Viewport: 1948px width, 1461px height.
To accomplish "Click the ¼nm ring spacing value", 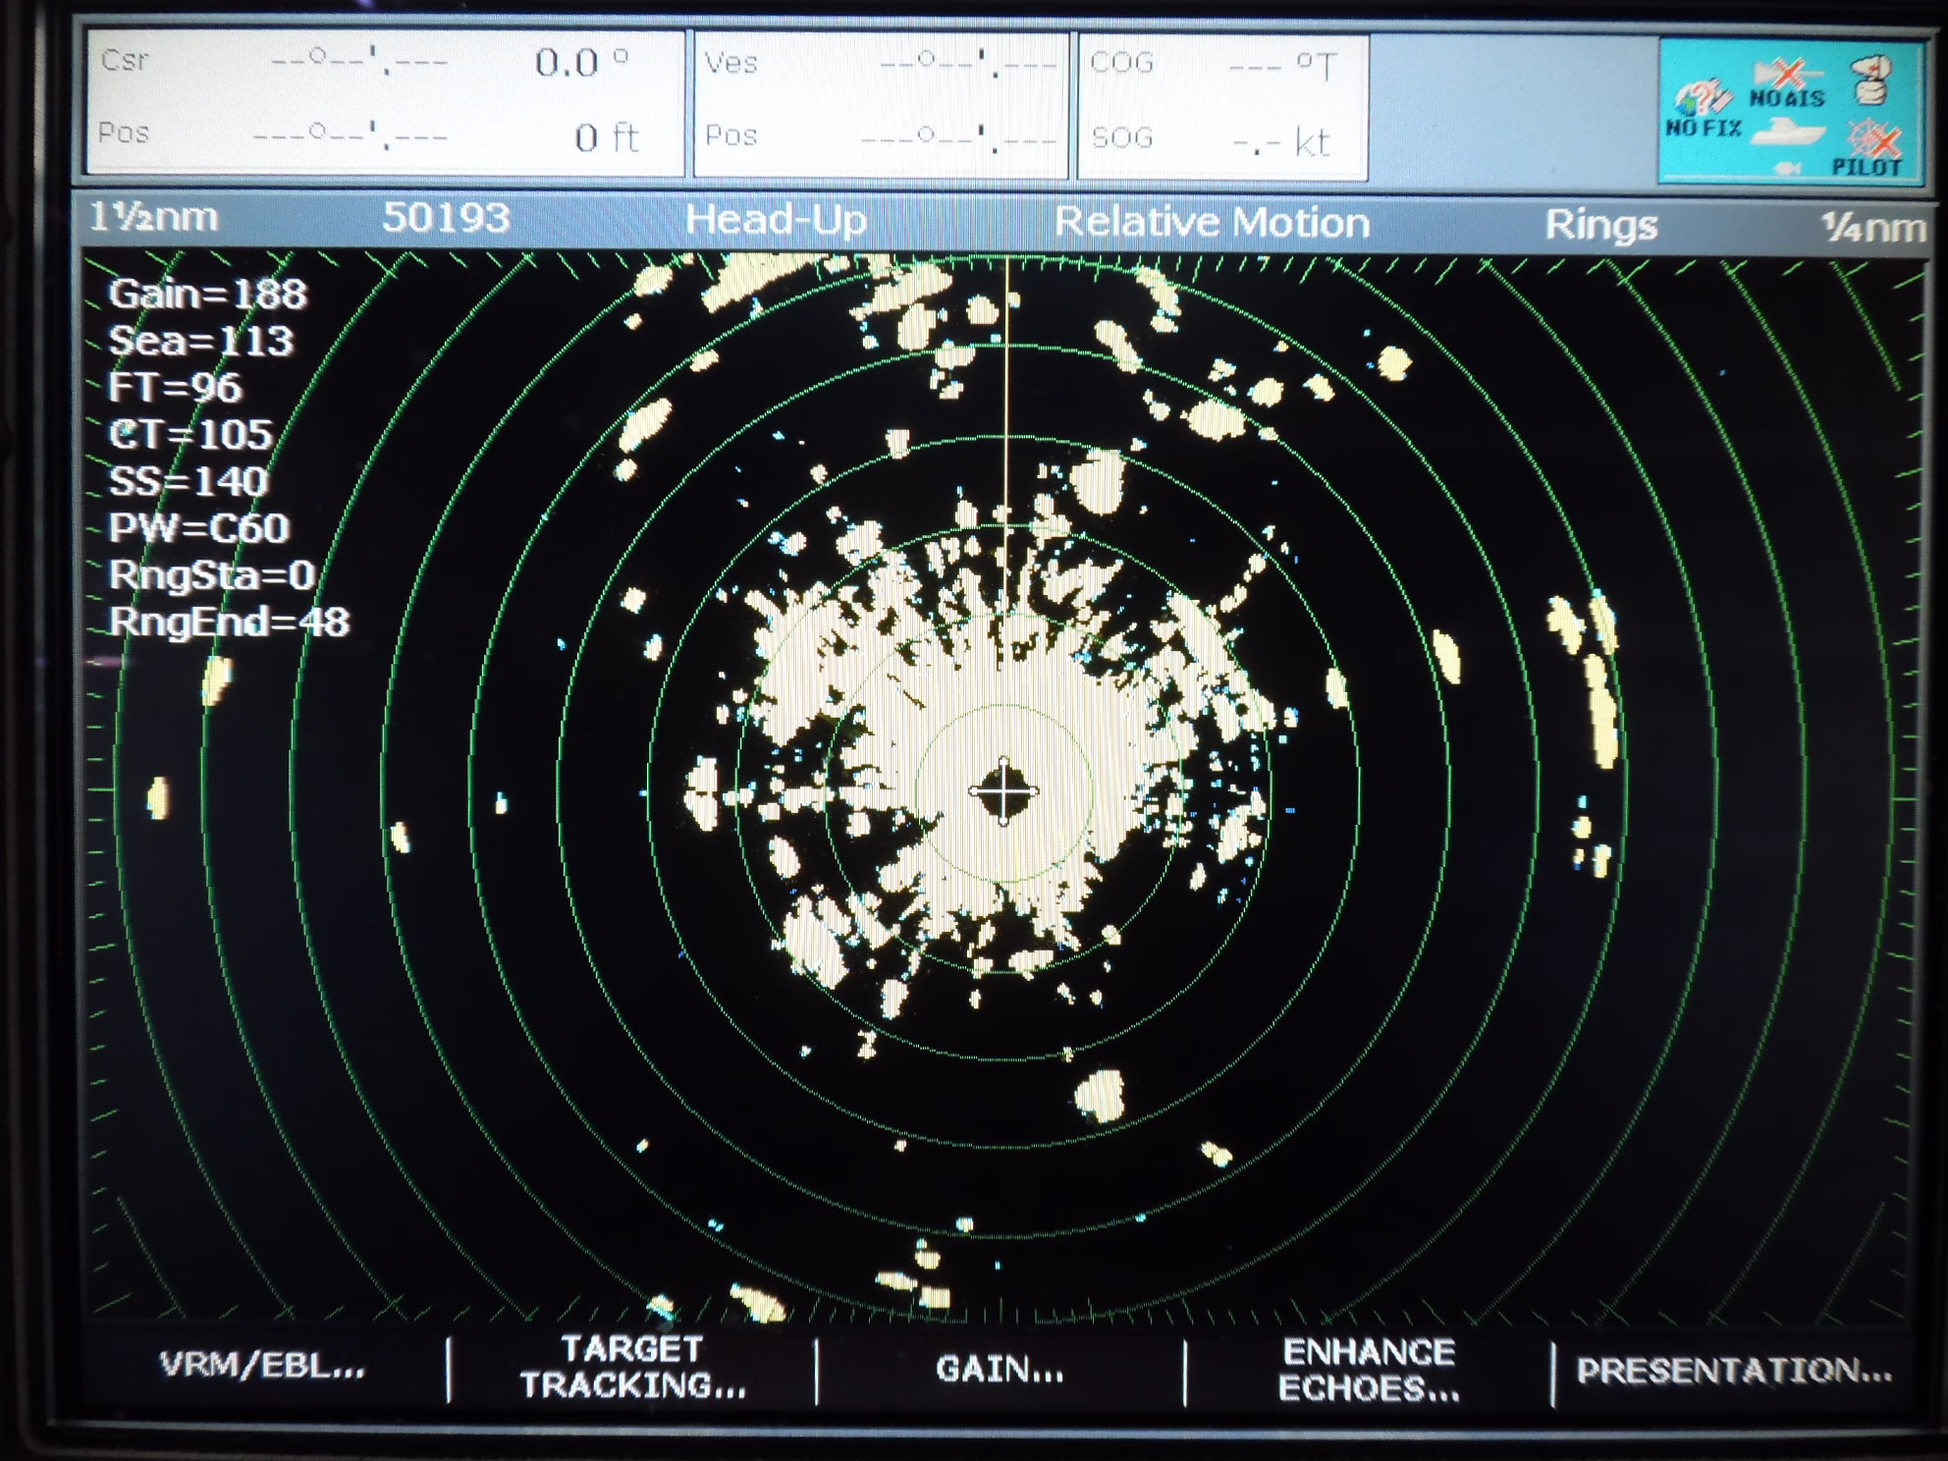I will [1872, 228].
